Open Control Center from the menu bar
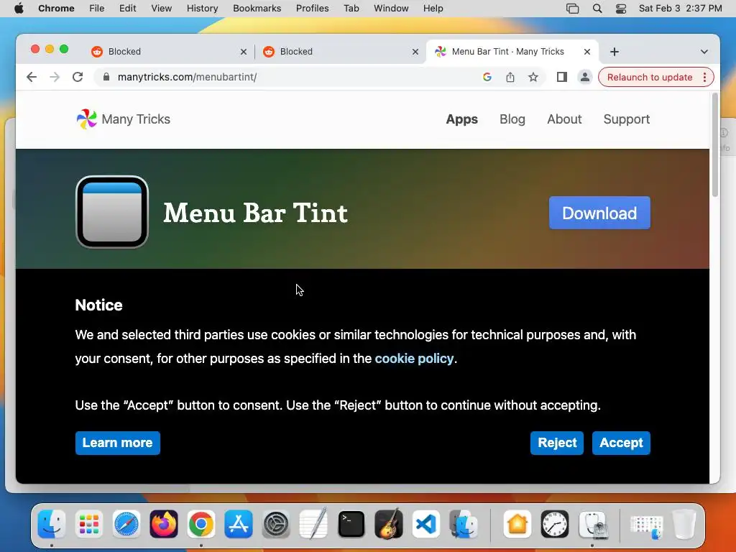Viewport: 736px width, 552px height. pyautogui.click(x=620, y=9)
